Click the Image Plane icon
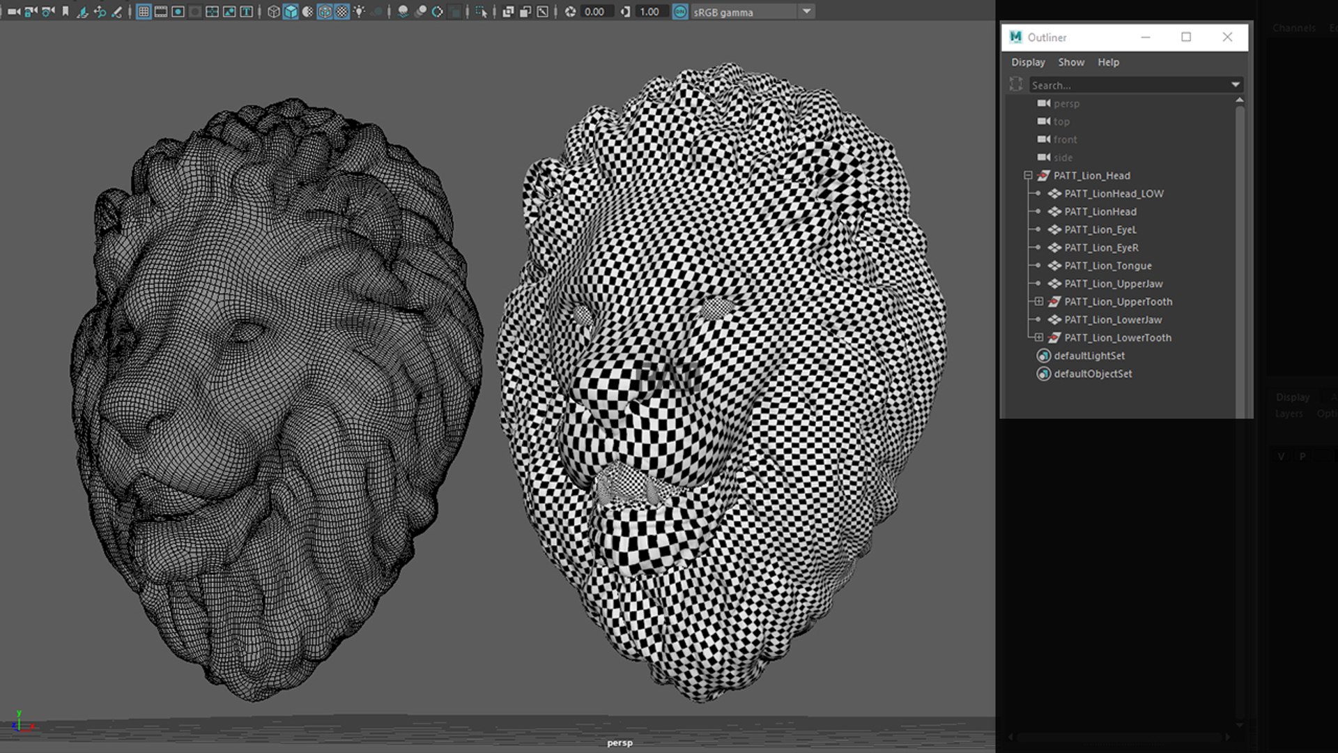The image size is (1338, 753). tap(82, 12)
